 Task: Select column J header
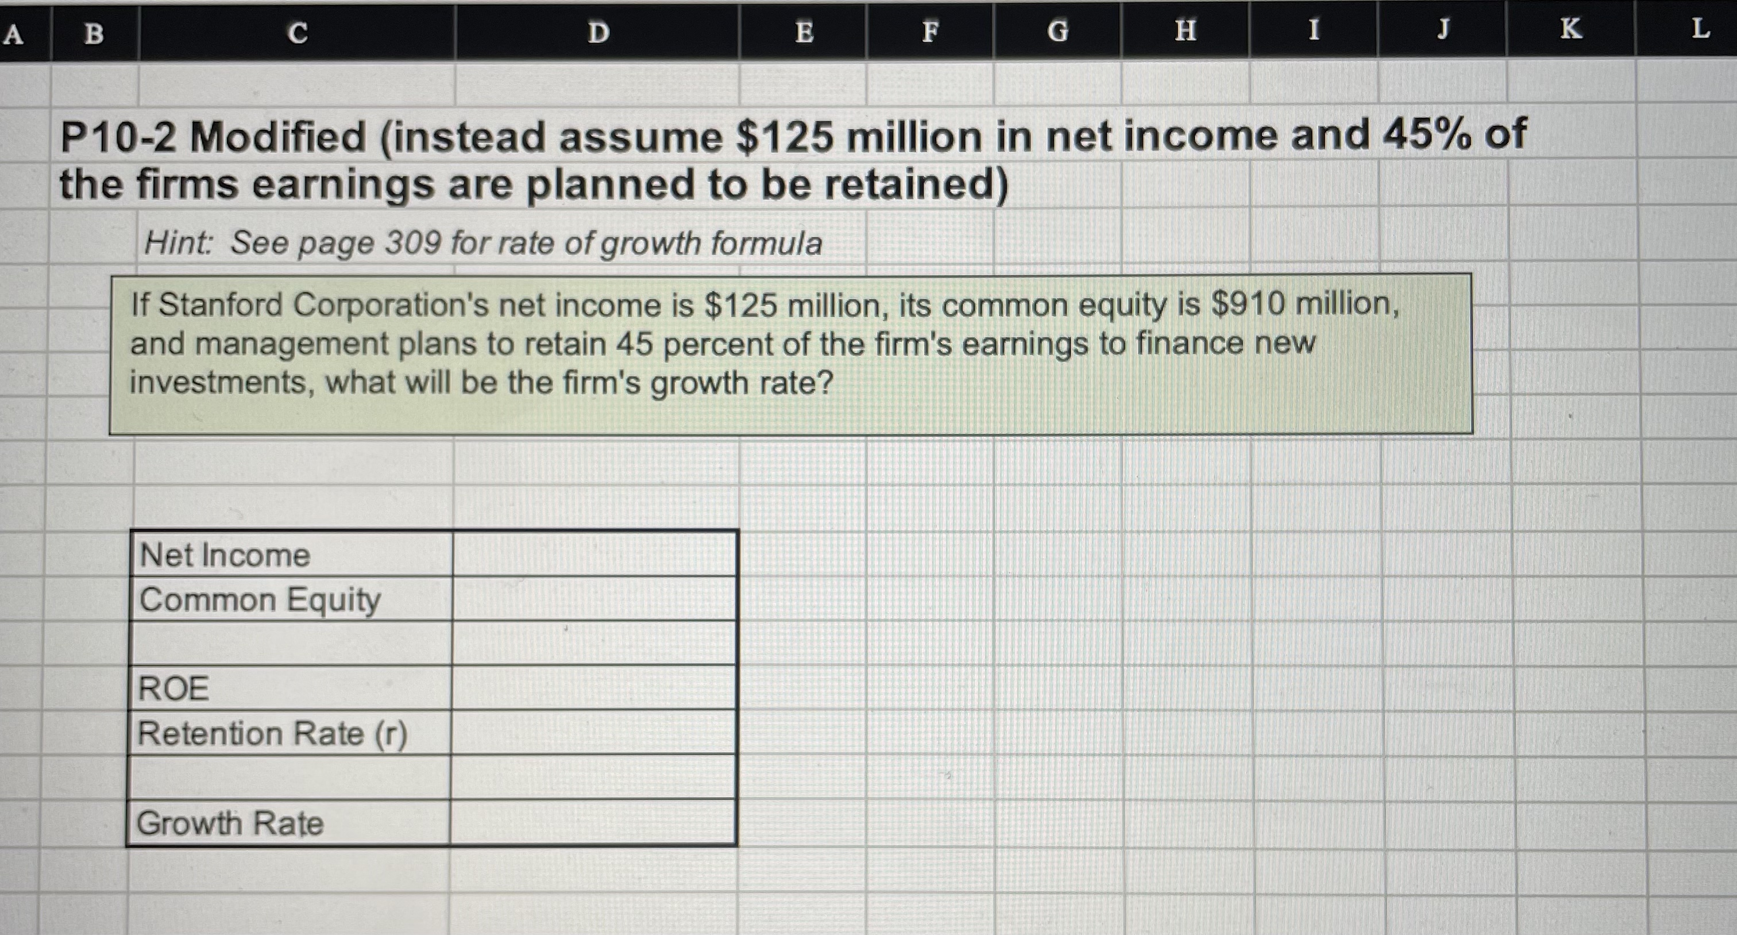1442,30
